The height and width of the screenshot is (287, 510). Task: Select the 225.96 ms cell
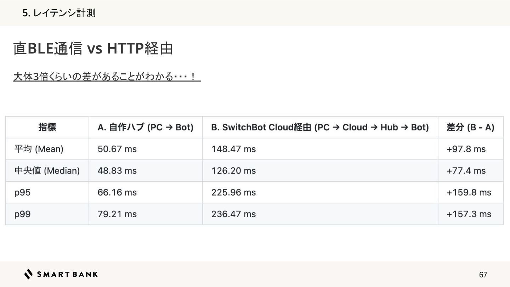233,192
